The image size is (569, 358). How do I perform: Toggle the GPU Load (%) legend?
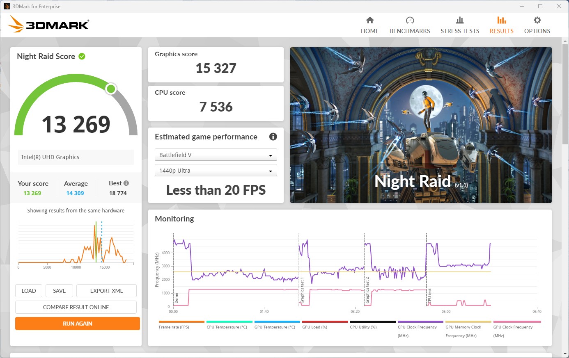tap(325, 325)
